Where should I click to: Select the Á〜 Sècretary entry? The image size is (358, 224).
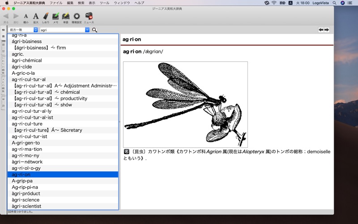[x=63, y=130]
